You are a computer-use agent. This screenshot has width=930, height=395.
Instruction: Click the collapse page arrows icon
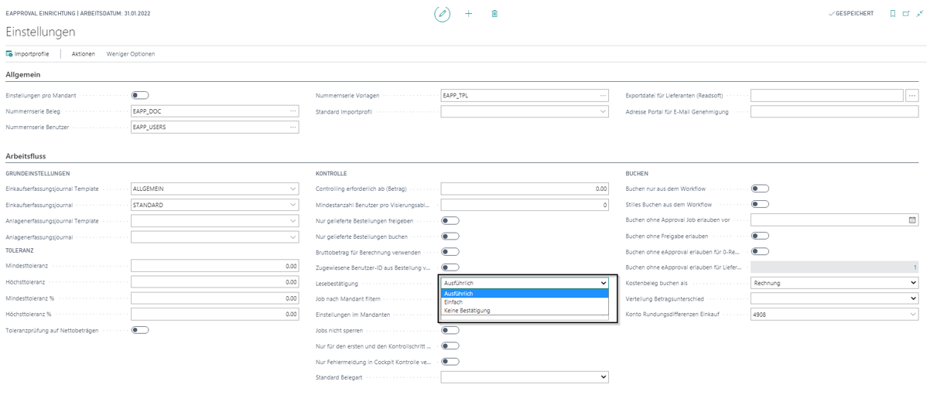(x=920, y=14)
